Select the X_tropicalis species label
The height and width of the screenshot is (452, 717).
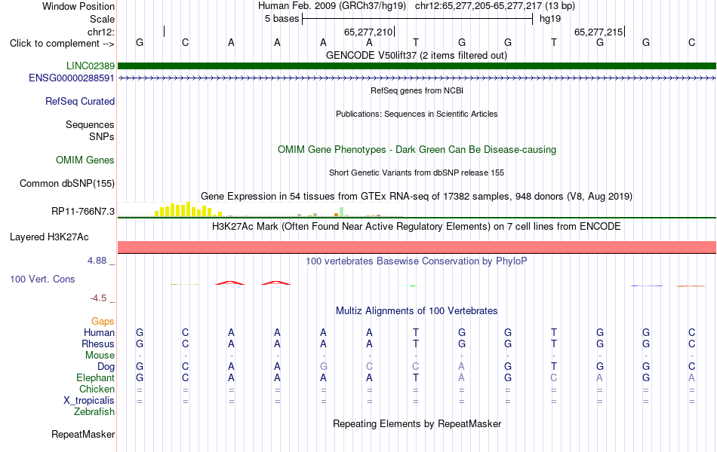coord(89,401)
